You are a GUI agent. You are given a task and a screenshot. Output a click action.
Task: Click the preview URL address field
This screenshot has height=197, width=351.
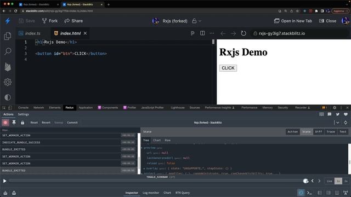[300, 33]
